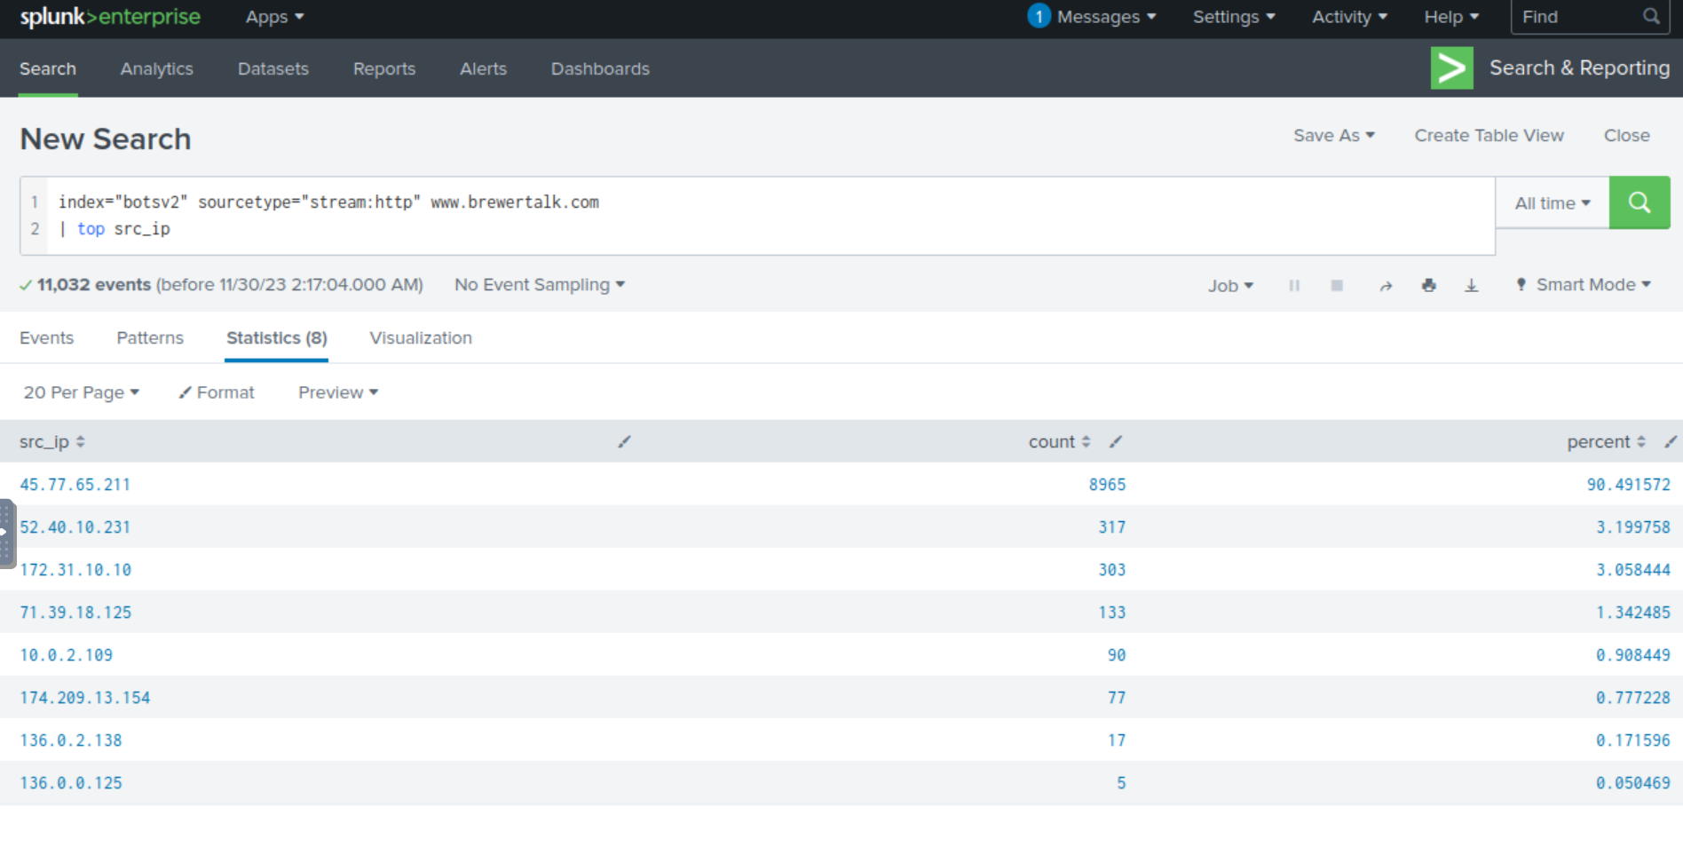This screenshot has height=863, width=1683.
Task: Click Create Table View
Action: [1489, 135]
